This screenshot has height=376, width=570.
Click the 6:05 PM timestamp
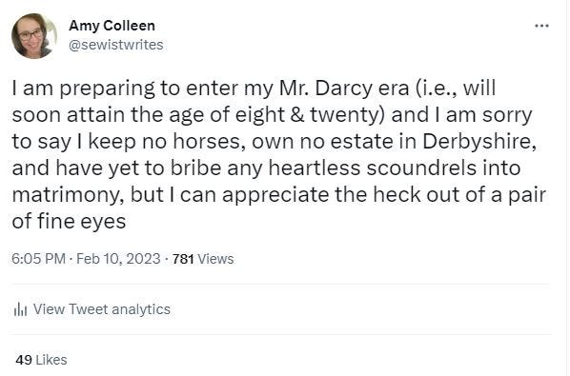(x=38, y=259)
